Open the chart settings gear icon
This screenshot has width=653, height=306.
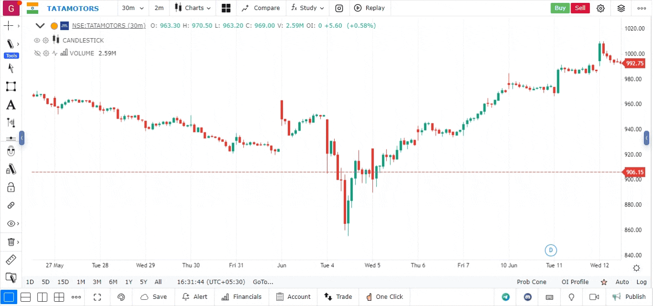601,8
